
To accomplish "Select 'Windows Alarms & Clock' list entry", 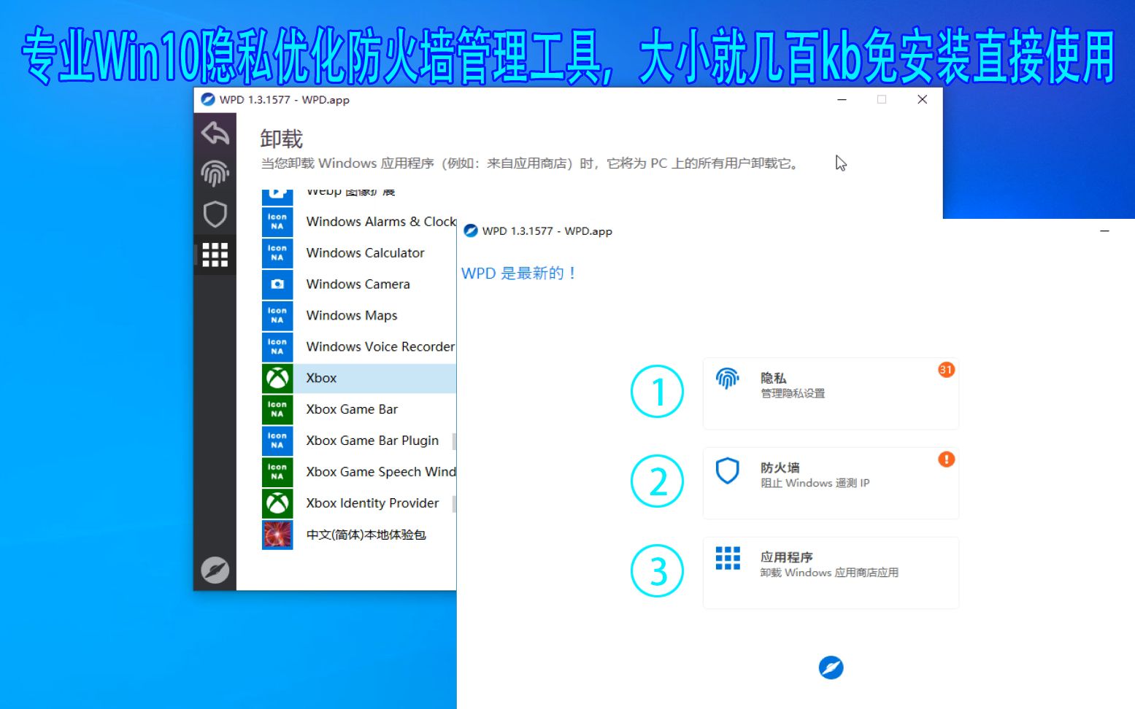I will pos(359,222).
